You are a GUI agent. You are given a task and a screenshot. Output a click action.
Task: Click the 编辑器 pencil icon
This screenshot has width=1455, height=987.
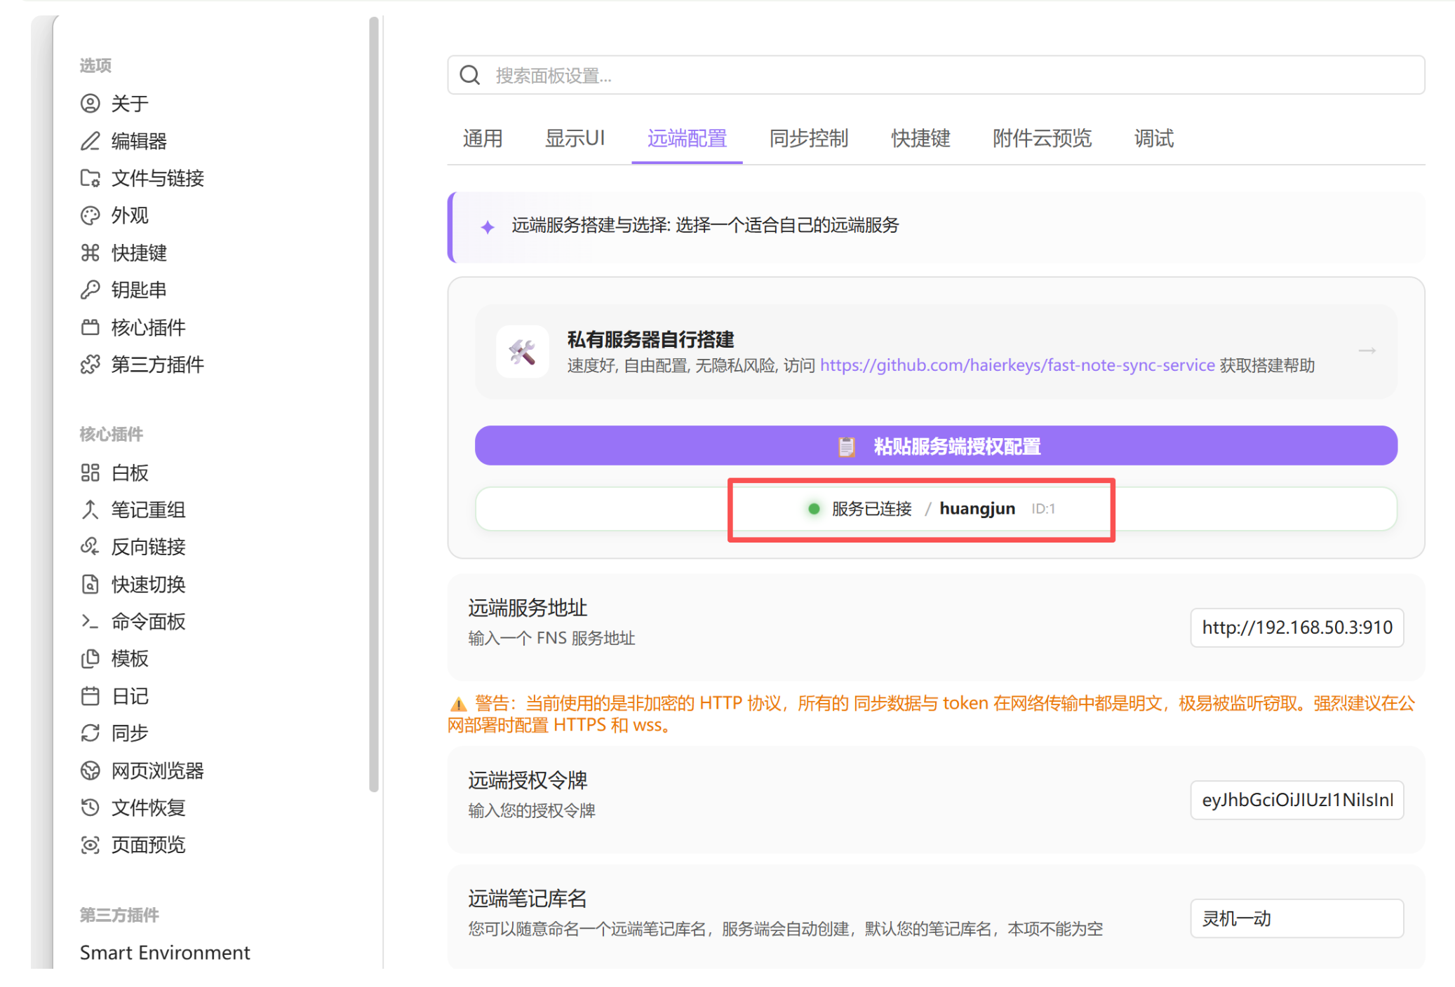point(90,141)
